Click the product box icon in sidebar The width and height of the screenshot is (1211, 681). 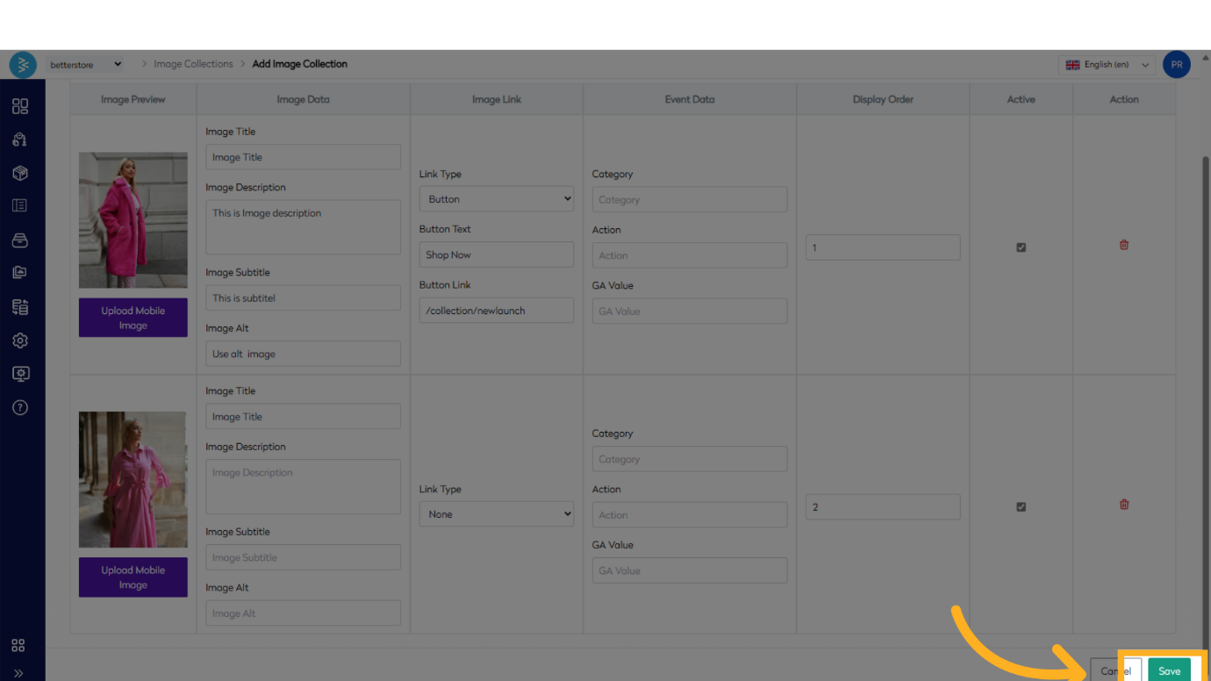tap(20, 173)
